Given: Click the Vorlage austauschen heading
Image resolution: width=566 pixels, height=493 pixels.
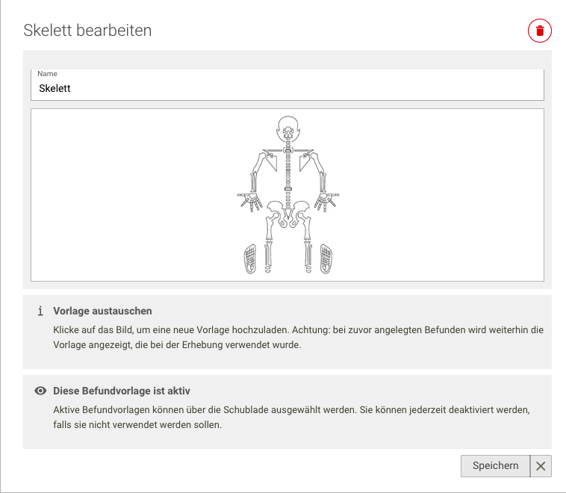Looking at the screenshot, I should coord(102,311).
